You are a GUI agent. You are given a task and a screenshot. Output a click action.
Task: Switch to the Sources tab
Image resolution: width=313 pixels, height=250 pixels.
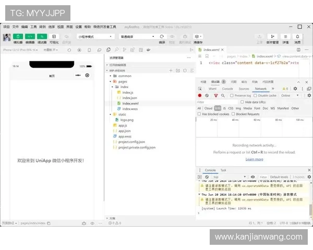244,89
